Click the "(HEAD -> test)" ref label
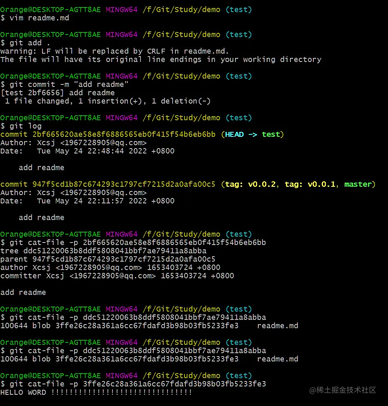Screen dimensions: 388x406 253,134
